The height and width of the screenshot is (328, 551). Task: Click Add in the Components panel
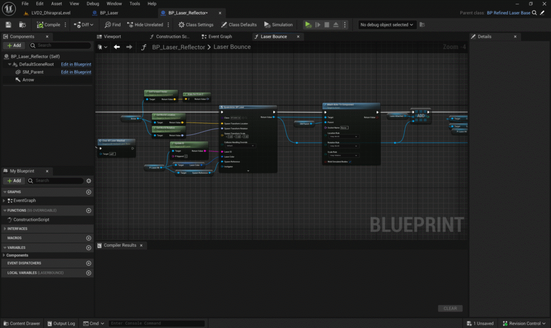tap(13, 45)
